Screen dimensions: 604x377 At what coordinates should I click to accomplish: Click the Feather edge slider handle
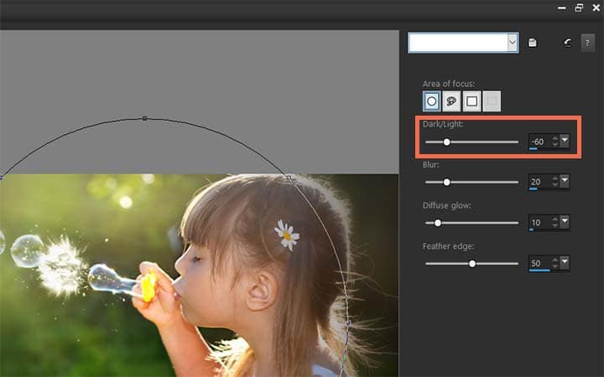pyautogui.click(x=472, y=264)
